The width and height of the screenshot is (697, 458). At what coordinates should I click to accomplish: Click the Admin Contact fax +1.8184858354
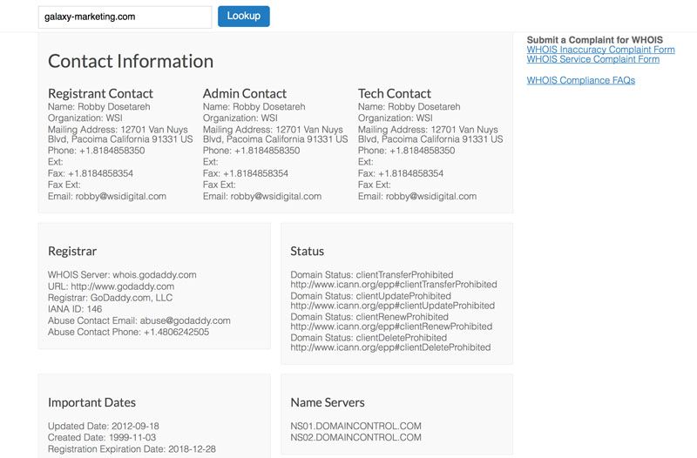pos(255,173)
